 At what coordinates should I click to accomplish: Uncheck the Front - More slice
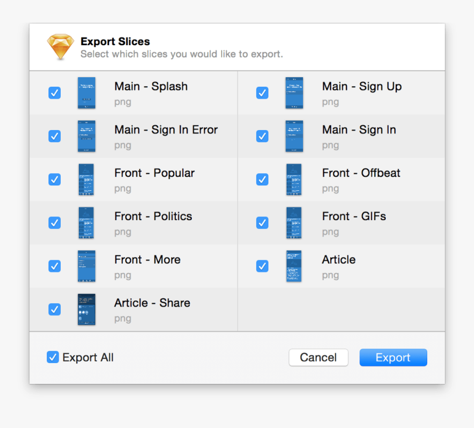(x=55, y=266)
